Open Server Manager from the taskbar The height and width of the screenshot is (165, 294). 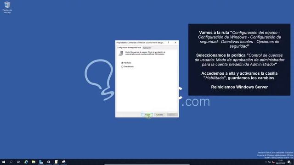41,162
